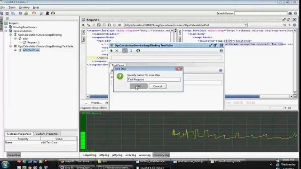Select Request 1 in the navigator tree
This screenshot has width=301, height=169.
(x=33, y=42)
